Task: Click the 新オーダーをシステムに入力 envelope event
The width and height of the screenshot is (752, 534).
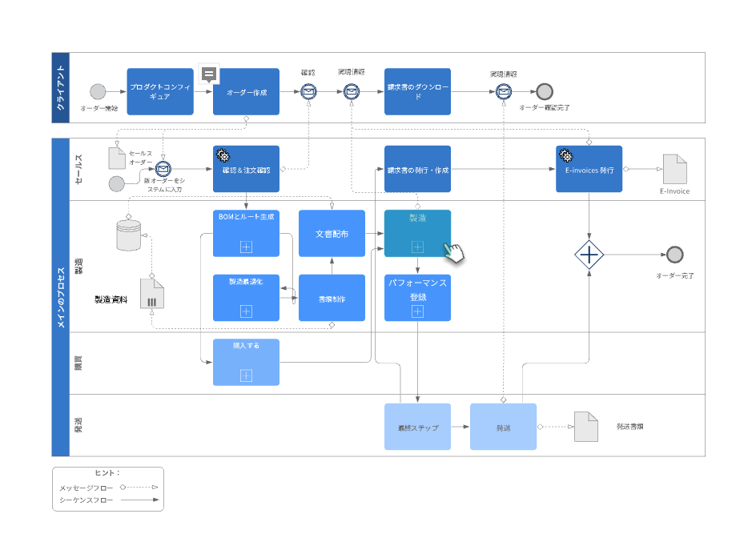Action: click(x=163, y=169)
